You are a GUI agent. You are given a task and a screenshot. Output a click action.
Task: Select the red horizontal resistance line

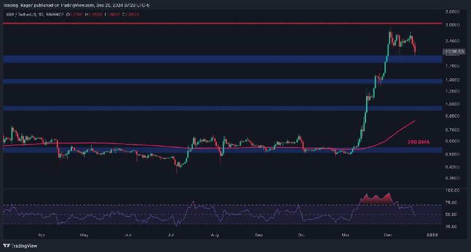point(223,23)
